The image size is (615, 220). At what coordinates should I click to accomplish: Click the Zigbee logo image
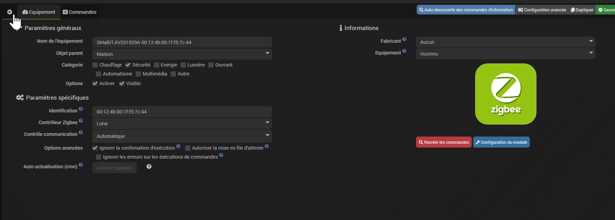coord(506,94)
